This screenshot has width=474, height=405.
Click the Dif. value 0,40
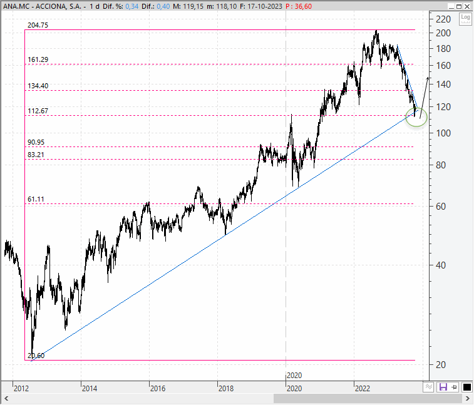[x=163, y=6]
